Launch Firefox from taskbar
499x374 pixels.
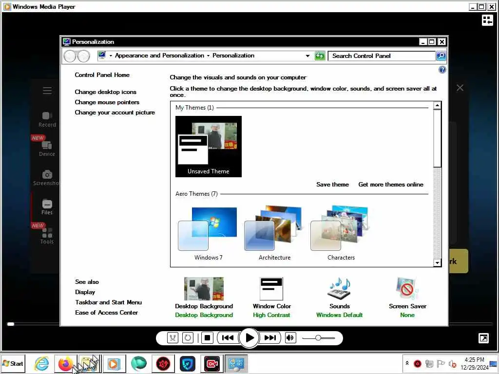click(65, 363)
